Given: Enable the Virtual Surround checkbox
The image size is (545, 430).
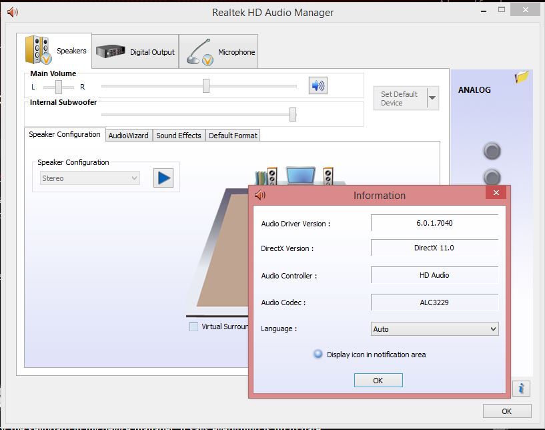Looking at the screenshot, I should coord(193,327).
